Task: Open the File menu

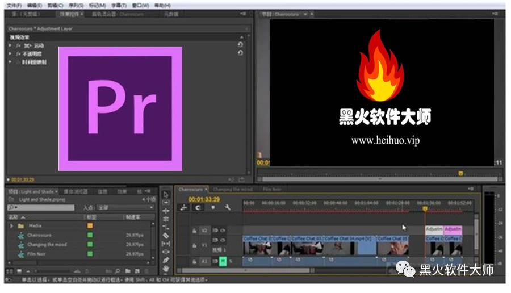Action: click(14, 6)
